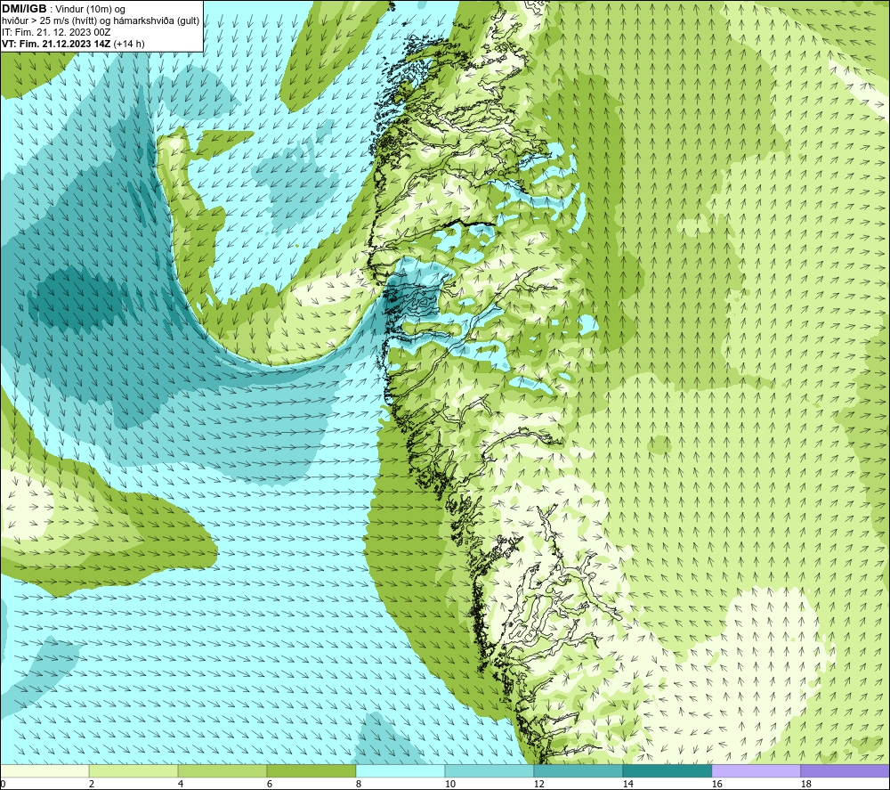Click the legend scale label '18'

pos(805,784)
